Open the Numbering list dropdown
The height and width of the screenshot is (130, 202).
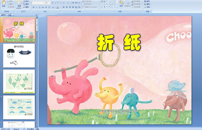pos(69,3)
